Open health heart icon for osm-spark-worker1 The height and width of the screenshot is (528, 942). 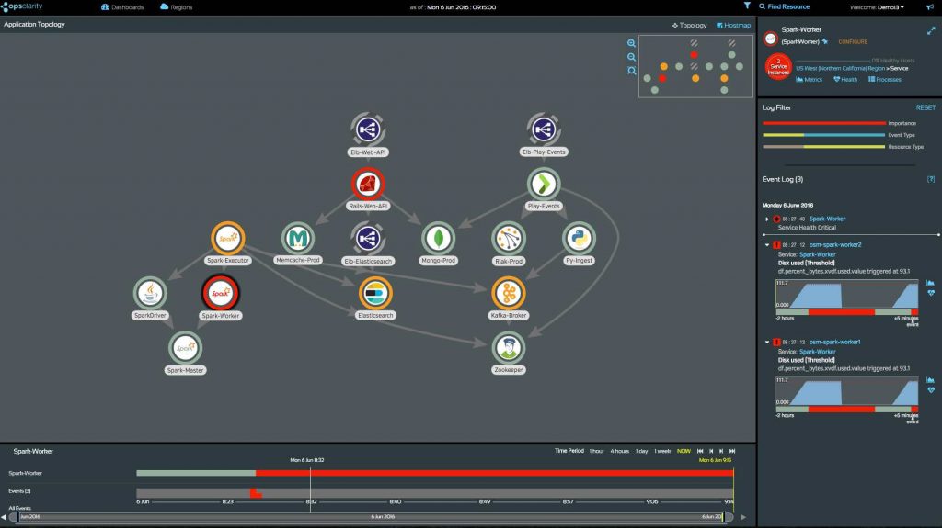pyautogui.click(x=931, y=390)
